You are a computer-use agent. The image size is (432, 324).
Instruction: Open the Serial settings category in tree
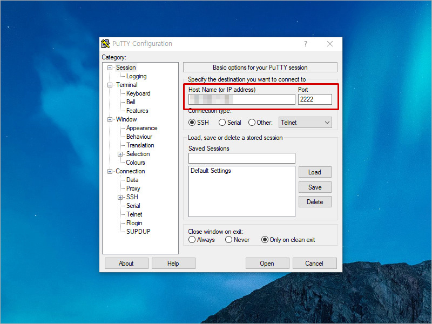[133, 206]
